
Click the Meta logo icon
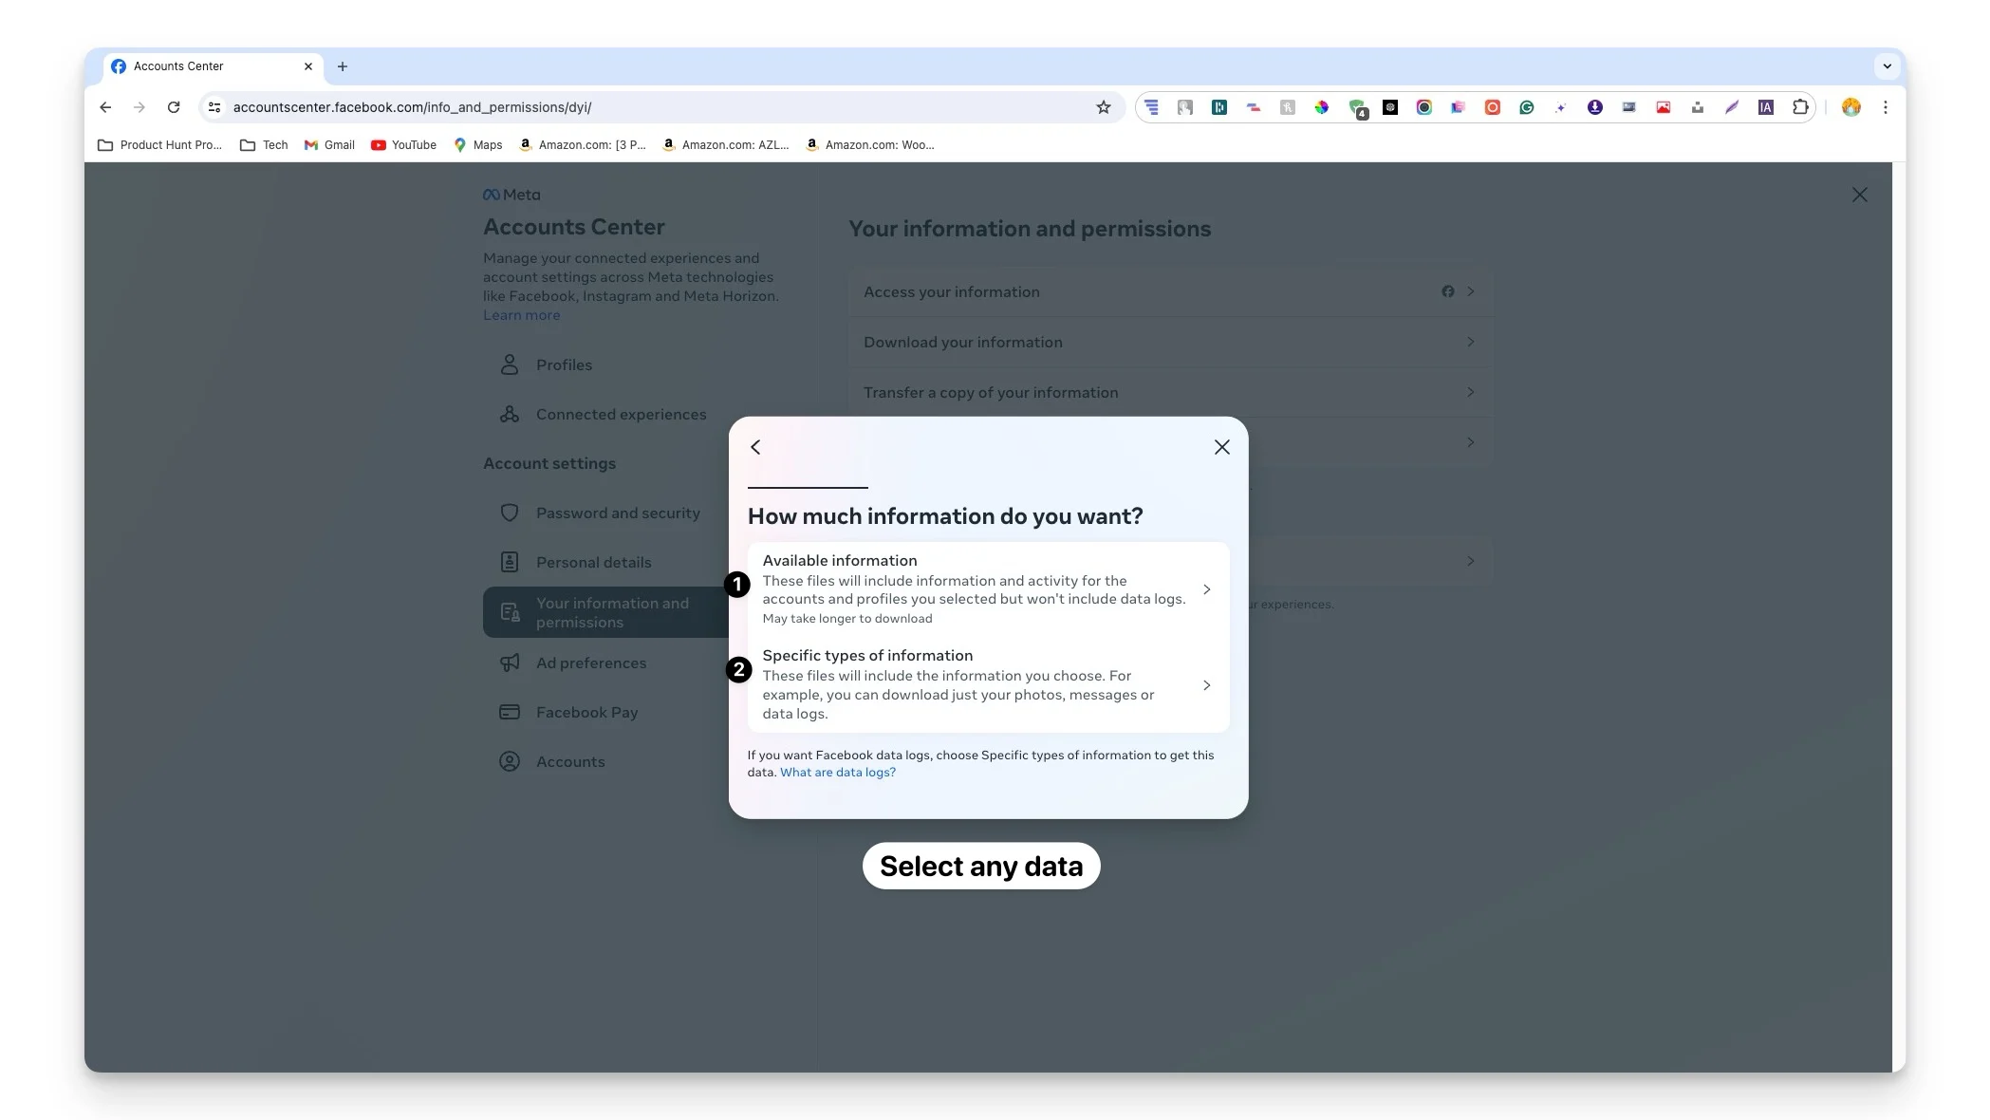point(491,195)
